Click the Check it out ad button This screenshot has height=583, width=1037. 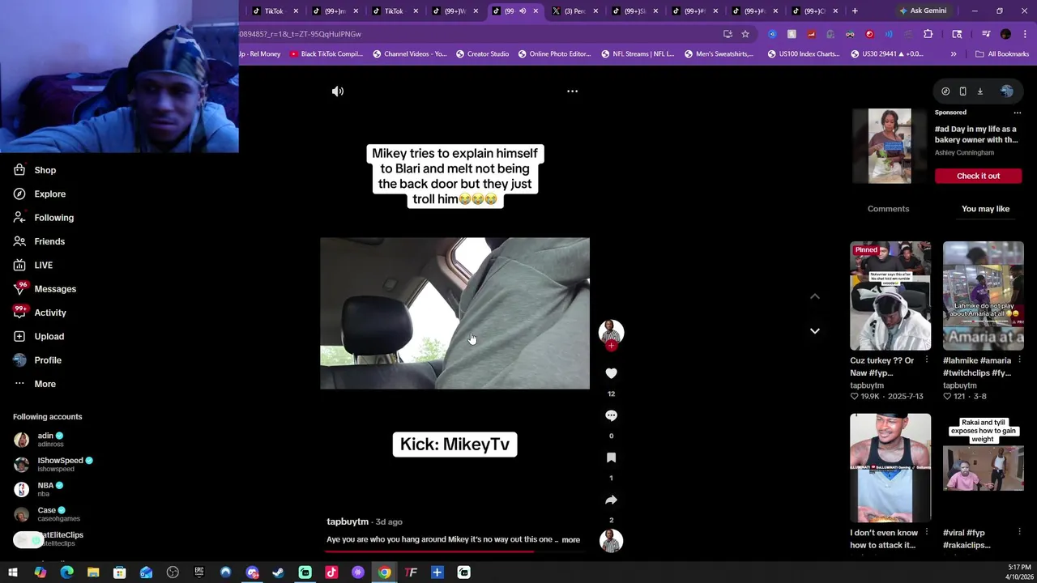[978, 176]
